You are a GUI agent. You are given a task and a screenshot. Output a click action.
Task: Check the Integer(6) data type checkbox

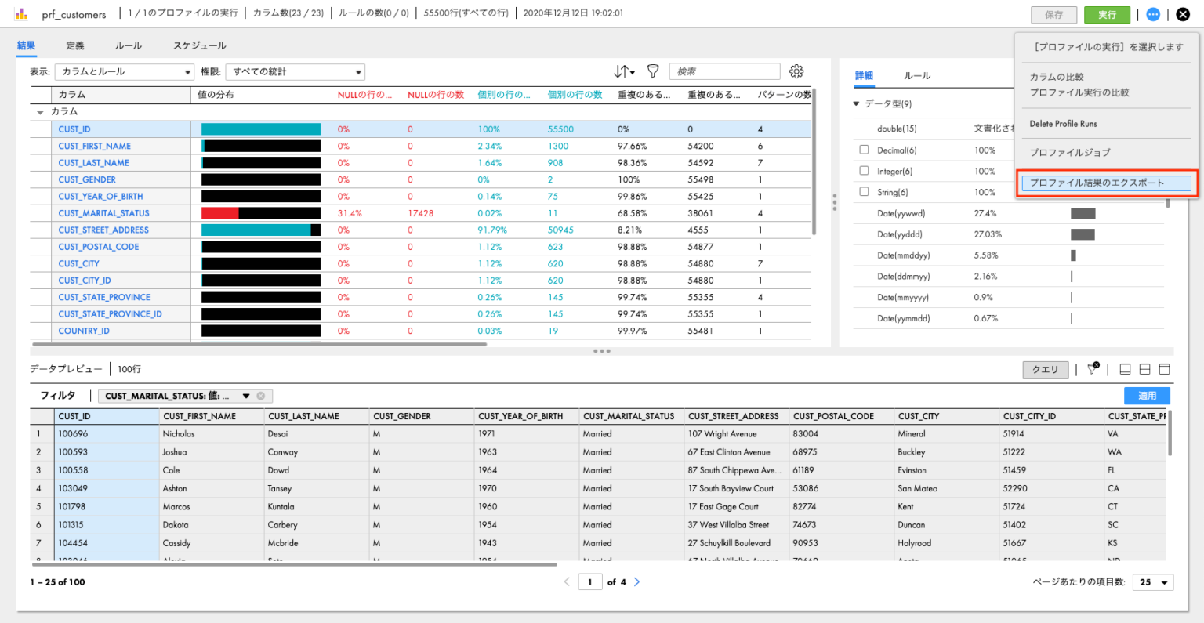coord(865,171)
